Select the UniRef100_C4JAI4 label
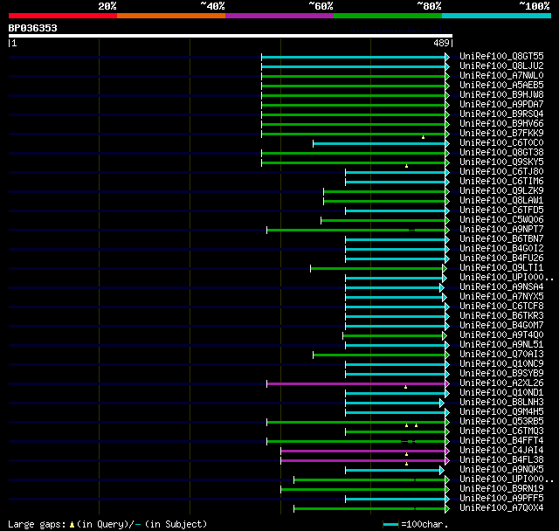The width and height of the screenshot is (559, 531). tap(501, 451)
